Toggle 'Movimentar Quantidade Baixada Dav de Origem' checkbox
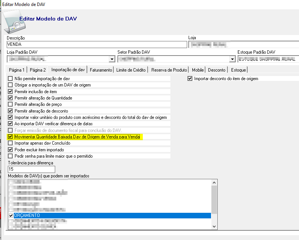Image resolution: width=299 pixels, height=240 pixels. coord(10,137)
